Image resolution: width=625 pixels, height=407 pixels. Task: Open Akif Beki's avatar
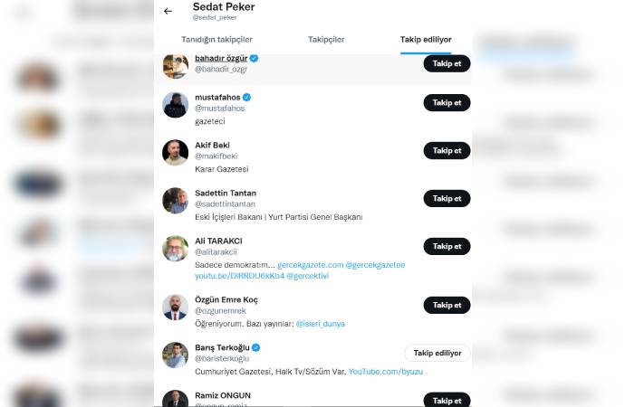click(x=175, y=152)
